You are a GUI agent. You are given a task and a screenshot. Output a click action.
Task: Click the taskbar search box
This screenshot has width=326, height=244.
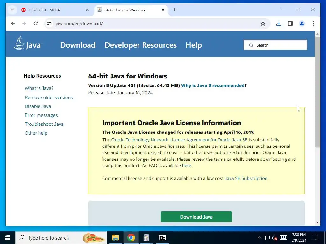pyautogui.click(x=61, y=238)
